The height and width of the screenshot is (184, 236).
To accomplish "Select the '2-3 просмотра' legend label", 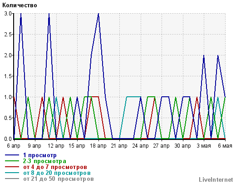I will (x=44, y=161).
